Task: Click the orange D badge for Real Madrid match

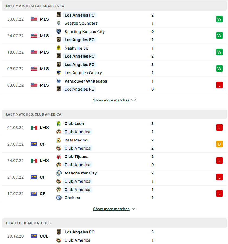Action: coord(219,144)
